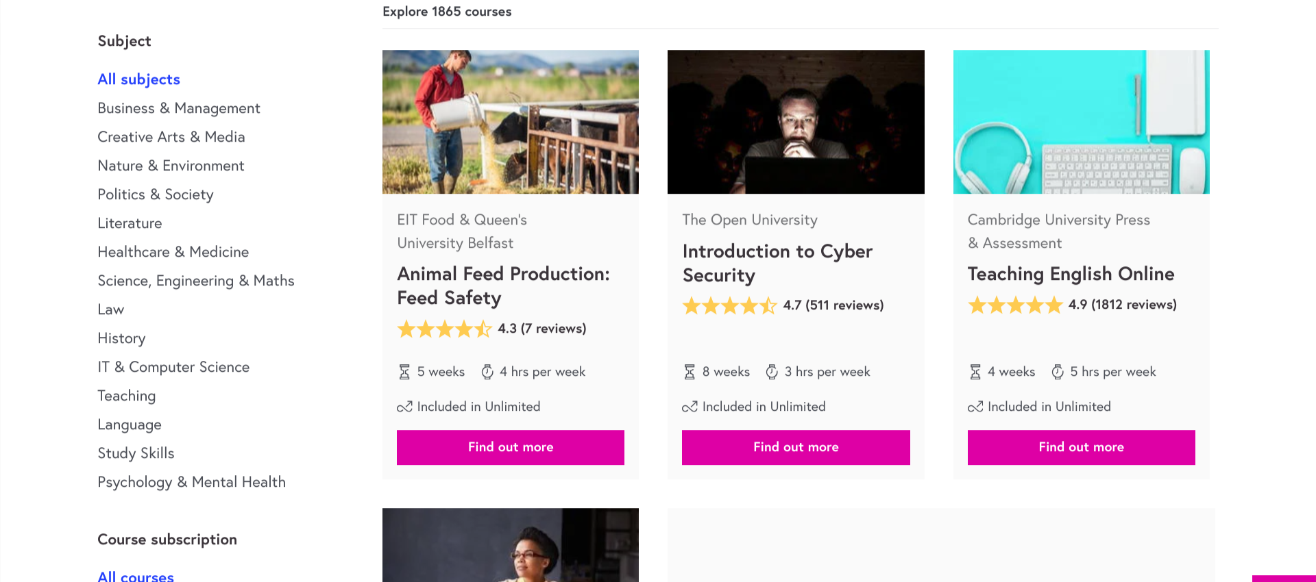
Task: Find out more about Teaching English Online
Action: pos(1081,447)
